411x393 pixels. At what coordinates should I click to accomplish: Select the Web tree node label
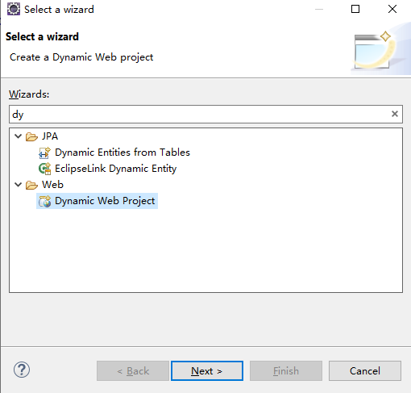(x=52, y=185)
